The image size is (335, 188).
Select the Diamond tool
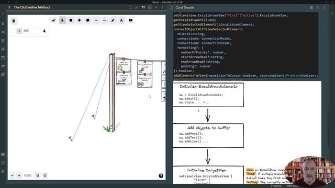click(x=79, y=20)
